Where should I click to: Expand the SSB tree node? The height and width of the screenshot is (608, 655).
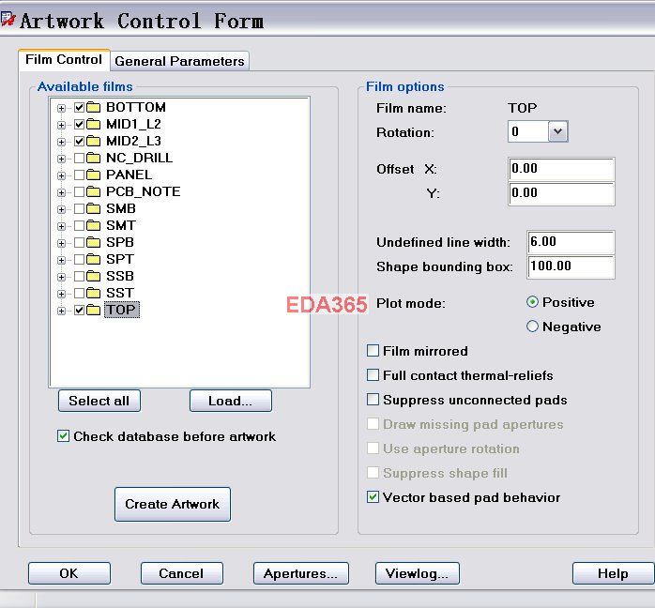[x=61, y=278]
